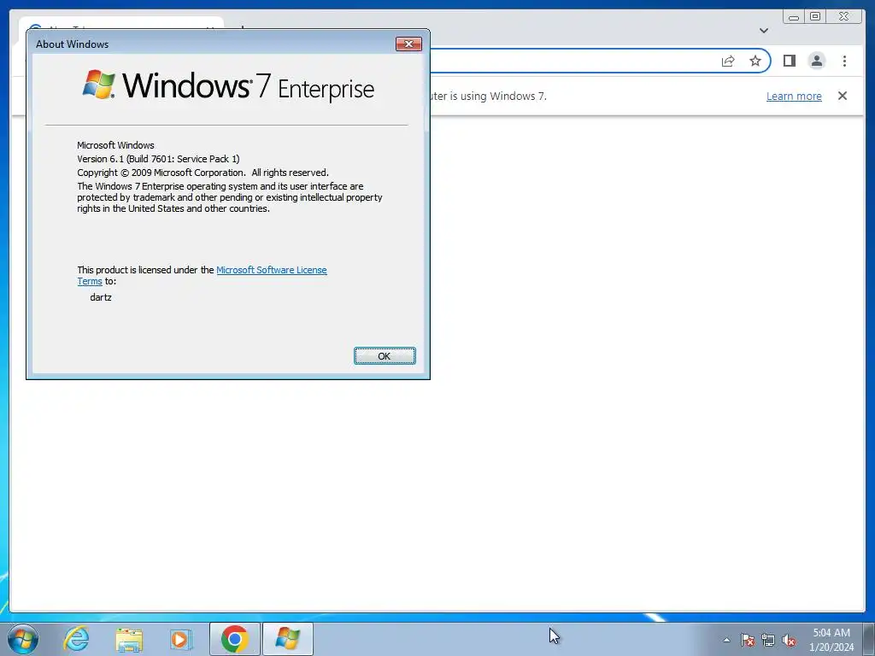Click the Learn more link in Chrome
Image resolution: width=875 pixels, height=656 pixels.
[x=794, y=96]
